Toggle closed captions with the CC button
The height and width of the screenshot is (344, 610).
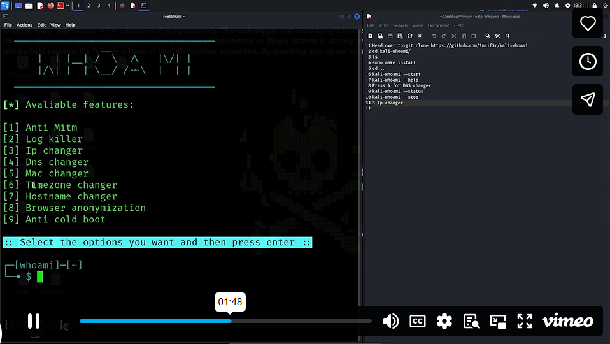[x=417, y=321]
